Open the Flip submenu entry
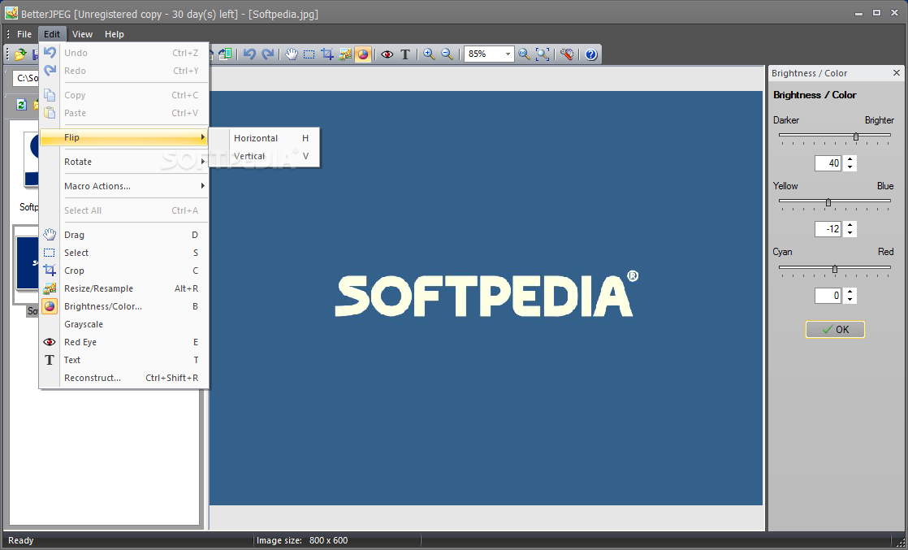This screenshot has height=550, width=908. coord(124,137)
